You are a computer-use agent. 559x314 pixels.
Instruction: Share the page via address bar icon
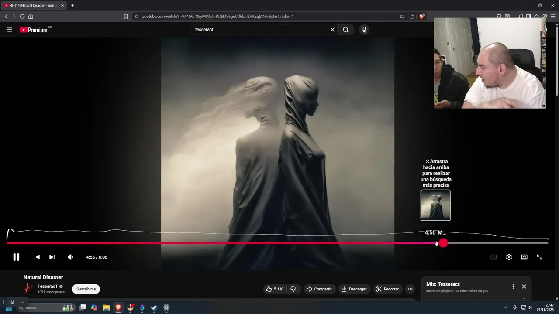(411, 17)
